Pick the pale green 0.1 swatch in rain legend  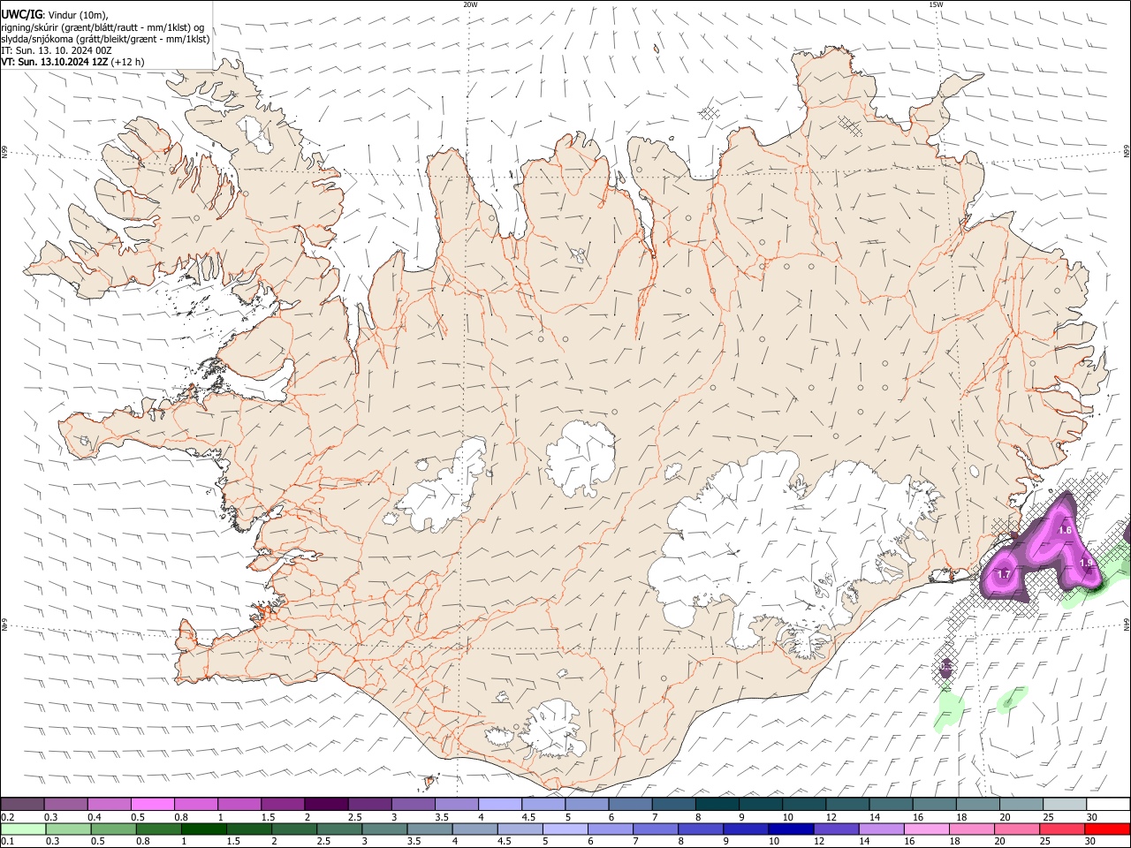(x=23, y=829)
